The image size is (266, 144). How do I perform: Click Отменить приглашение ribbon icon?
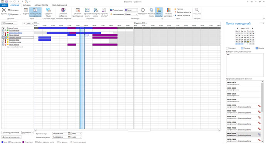[78, 10]
